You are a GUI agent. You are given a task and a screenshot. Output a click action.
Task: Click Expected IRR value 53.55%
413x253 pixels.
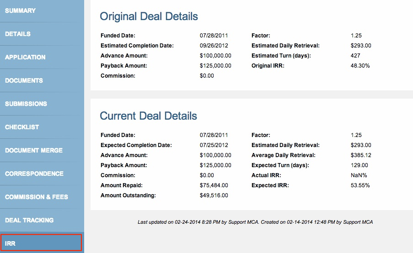tap(360, 185)
